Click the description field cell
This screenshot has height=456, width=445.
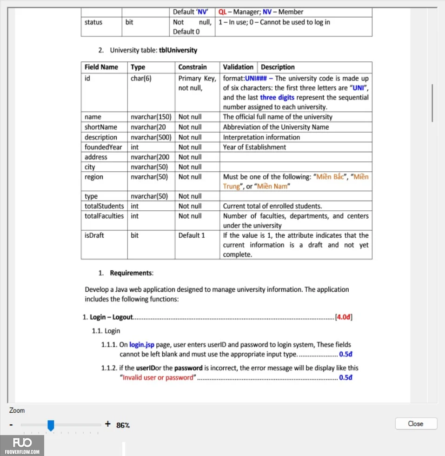pos(104,137)
